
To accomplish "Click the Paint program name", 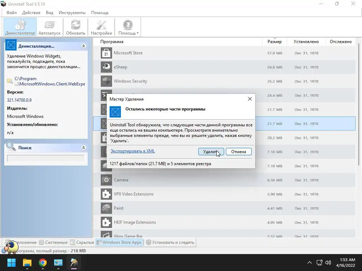I will (x=119, y=208).
